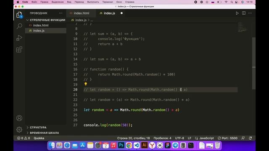Click the feedback icon in status bar
Image resolution: width=269 pixels, height=151 pixels.
click(243, 138)
